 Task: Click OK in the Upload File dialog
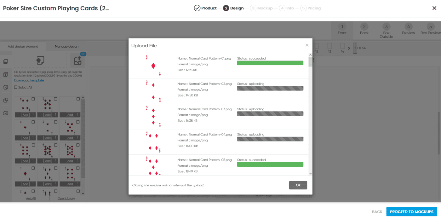[298, 185]
